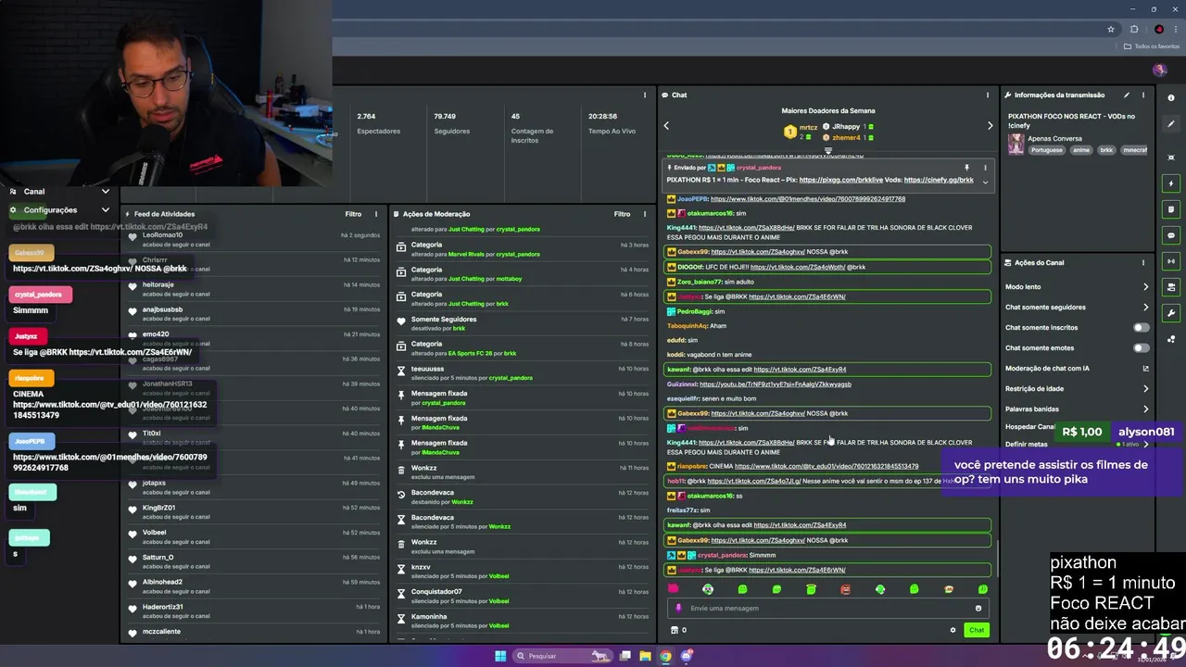This screenshot has width=1186, height=667.
Task: Open pixgg.com/brkklive link in pinned message
Action: [x=839, y=180]
